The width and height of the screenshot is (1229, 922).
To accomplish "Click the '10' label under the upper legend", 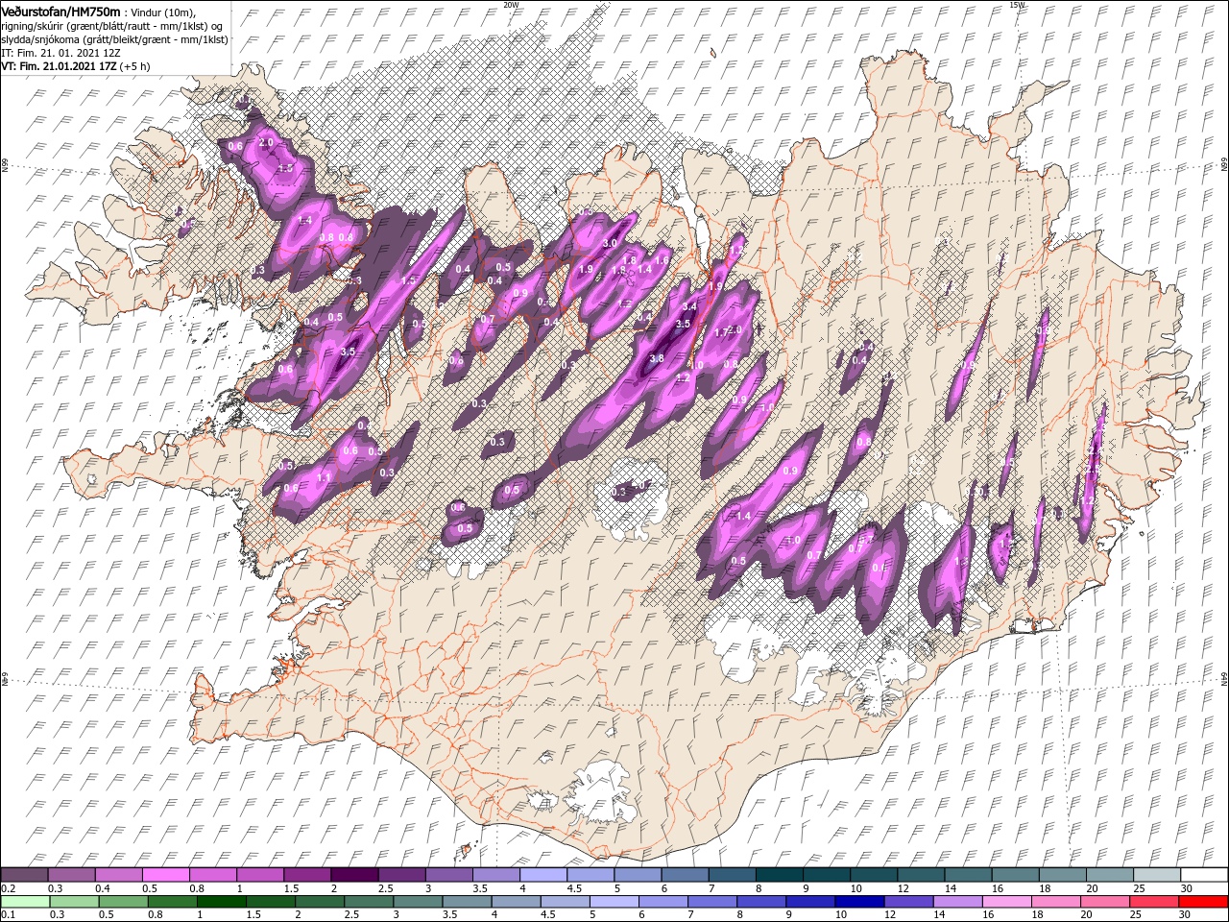I will (x=855, y=888).
